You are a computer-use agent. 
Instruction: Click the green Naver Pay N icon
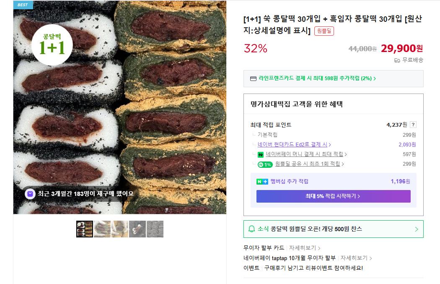click(260, 154)
